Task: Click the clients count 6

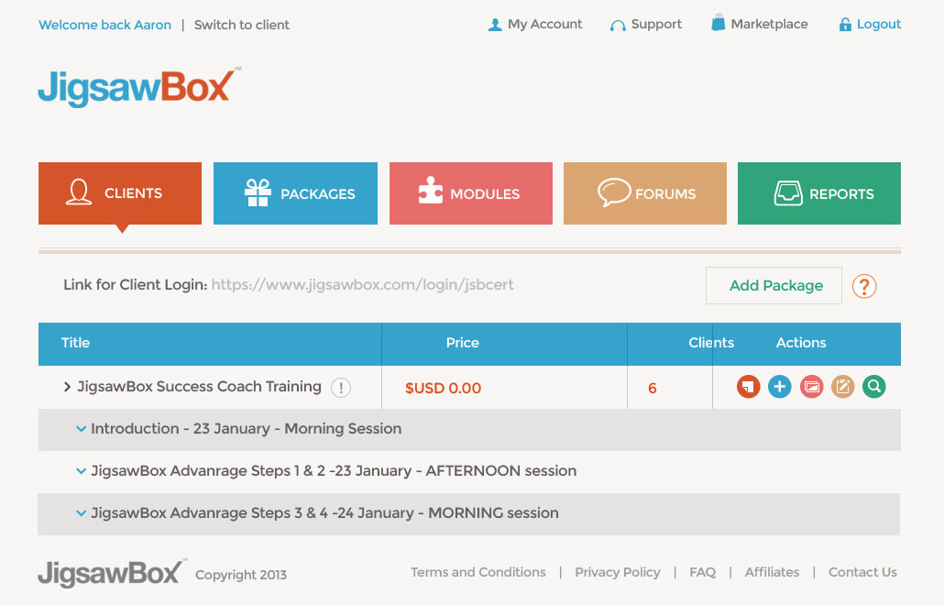Action: pos(652,389)
